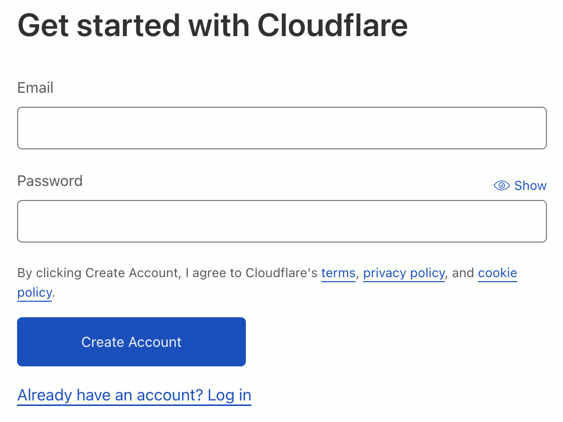Open Cloudflare's terms link

(x=338, y=273)
